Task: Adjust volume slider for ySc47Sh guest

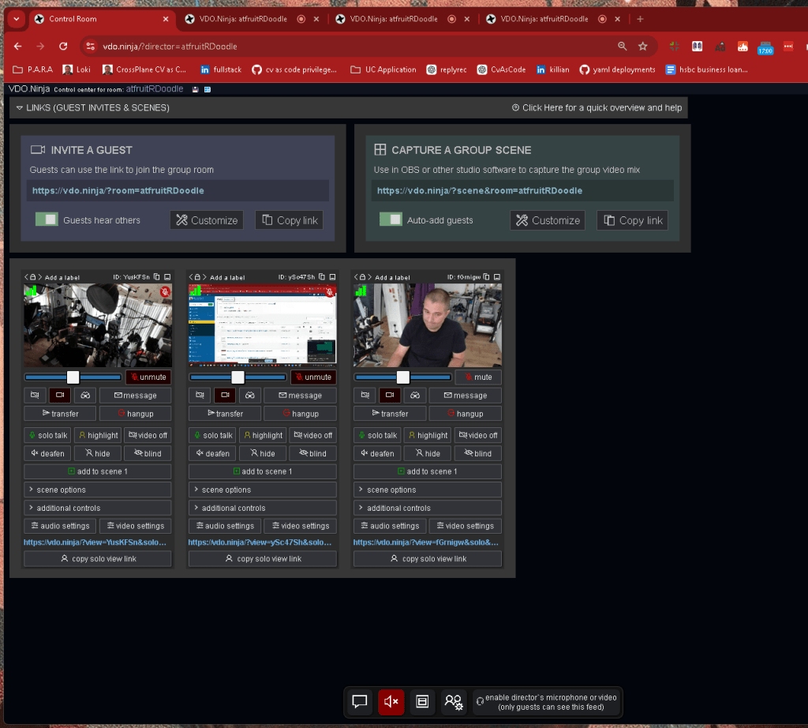Action: (238, 377)
